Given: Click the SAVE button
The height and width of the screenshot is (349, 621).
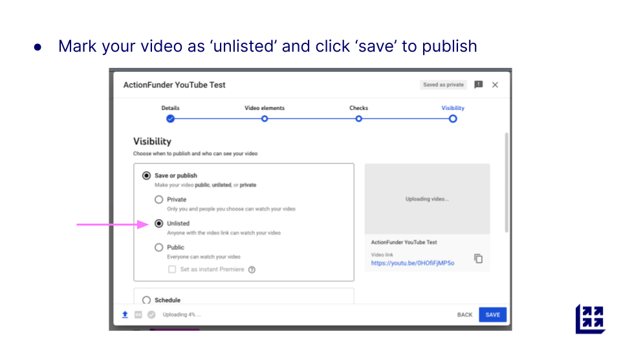Looking at the screenshot, I should point(493,315).
